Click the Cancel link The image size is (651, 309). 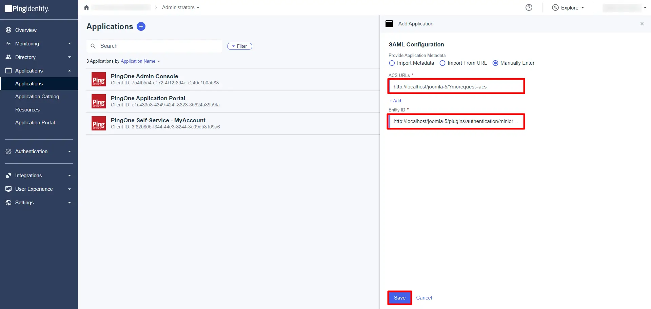coord(424,298)
